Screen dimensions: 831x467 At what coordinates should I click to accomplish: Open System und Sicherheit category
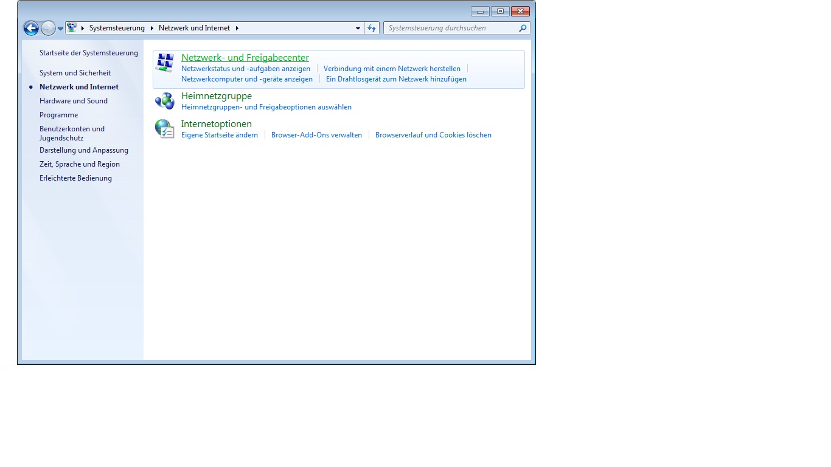(75, 73)
